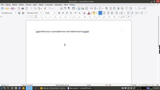Click the New document icon

(2, 8)
